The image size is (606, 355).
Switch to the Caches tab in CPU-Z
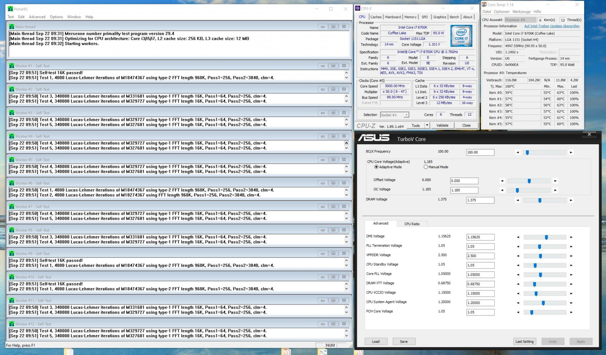(x=376, y=17)
